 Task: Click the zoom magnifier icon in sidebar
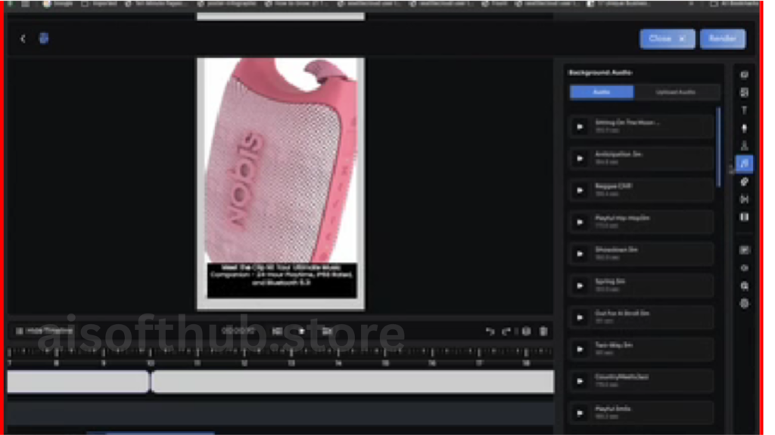point(745,286)
